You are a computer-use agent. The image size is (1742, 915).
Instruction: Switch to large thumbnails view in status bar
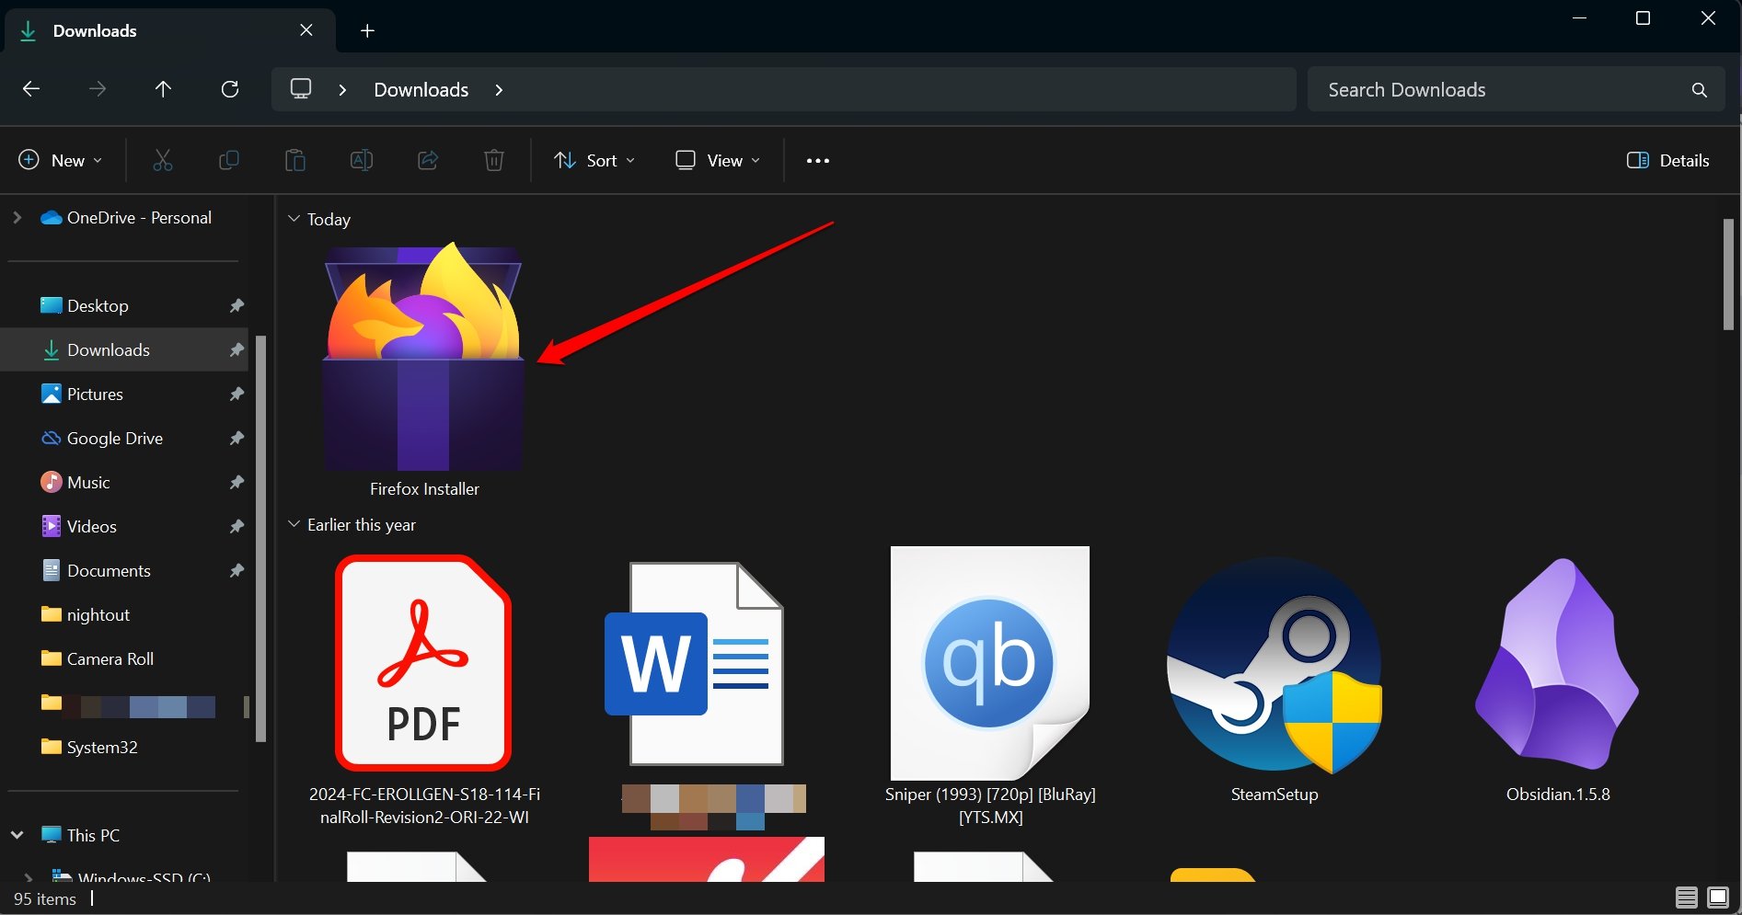coord(1718,898)
